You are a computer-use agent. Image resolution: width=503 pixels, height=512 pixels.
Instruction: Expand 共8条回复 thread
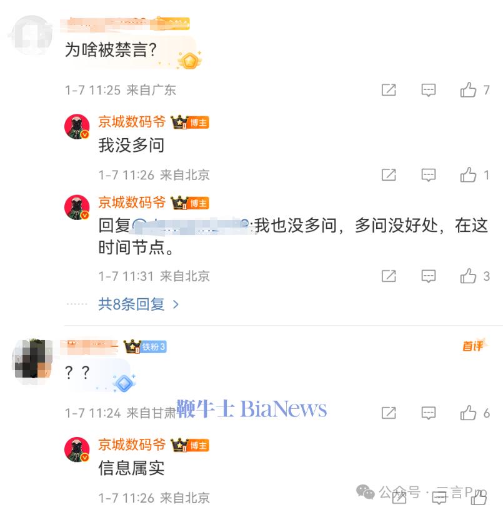pos(131,304)
